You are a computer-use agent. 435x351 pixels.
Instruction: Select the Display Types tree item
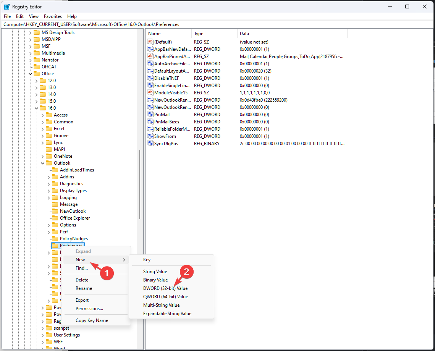(x=73, y=191)
